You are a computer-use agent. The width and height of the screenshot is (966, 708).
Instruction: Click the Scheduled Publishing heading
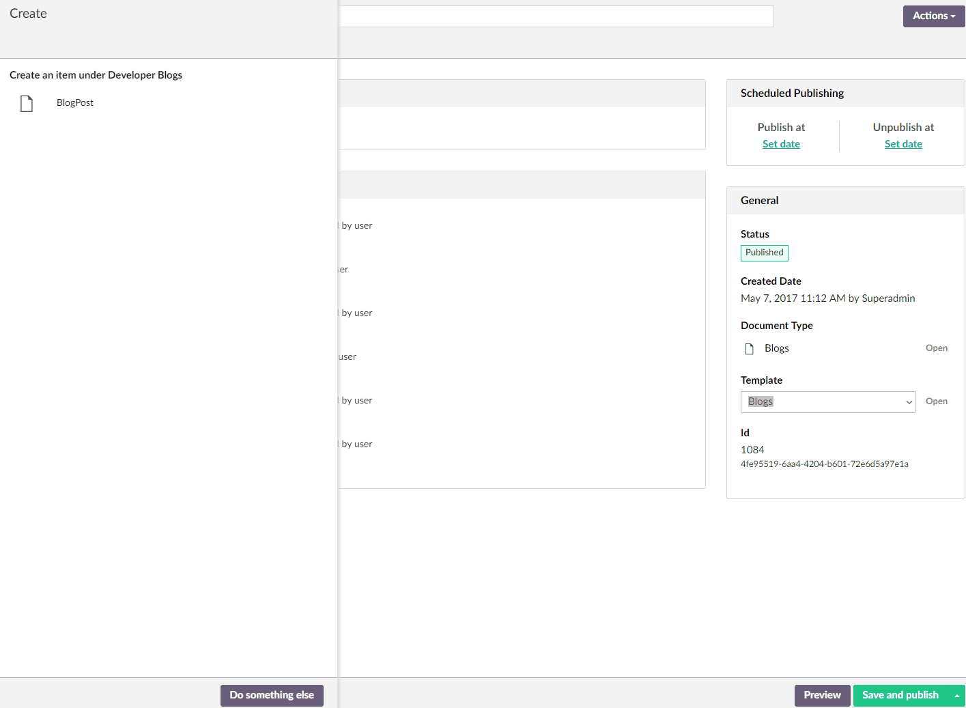click(x=792, y=93)
